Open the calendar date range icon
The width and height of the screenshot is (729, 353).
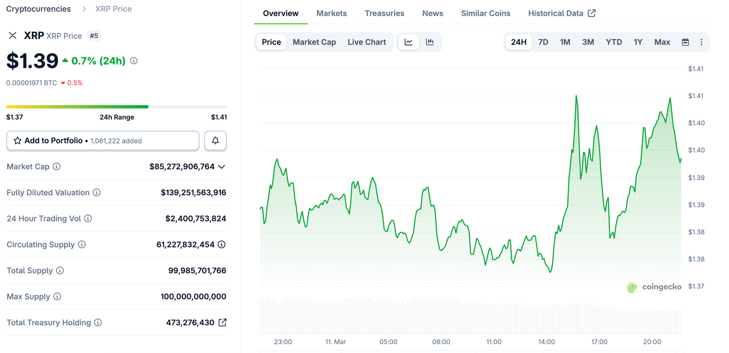point(685,42)
